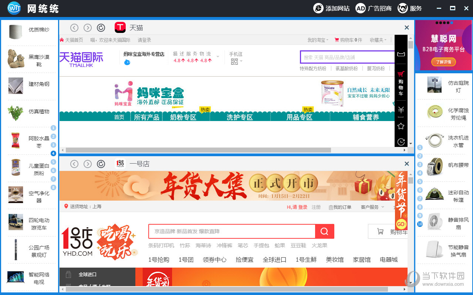Close the 一号店 browser panel

(x=407, y=164)
